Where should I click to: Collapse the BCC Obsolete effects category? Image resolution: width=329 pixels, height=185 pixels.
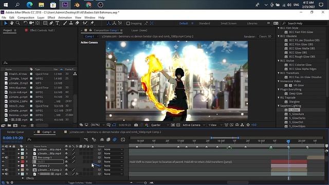(x=279, y=36)
